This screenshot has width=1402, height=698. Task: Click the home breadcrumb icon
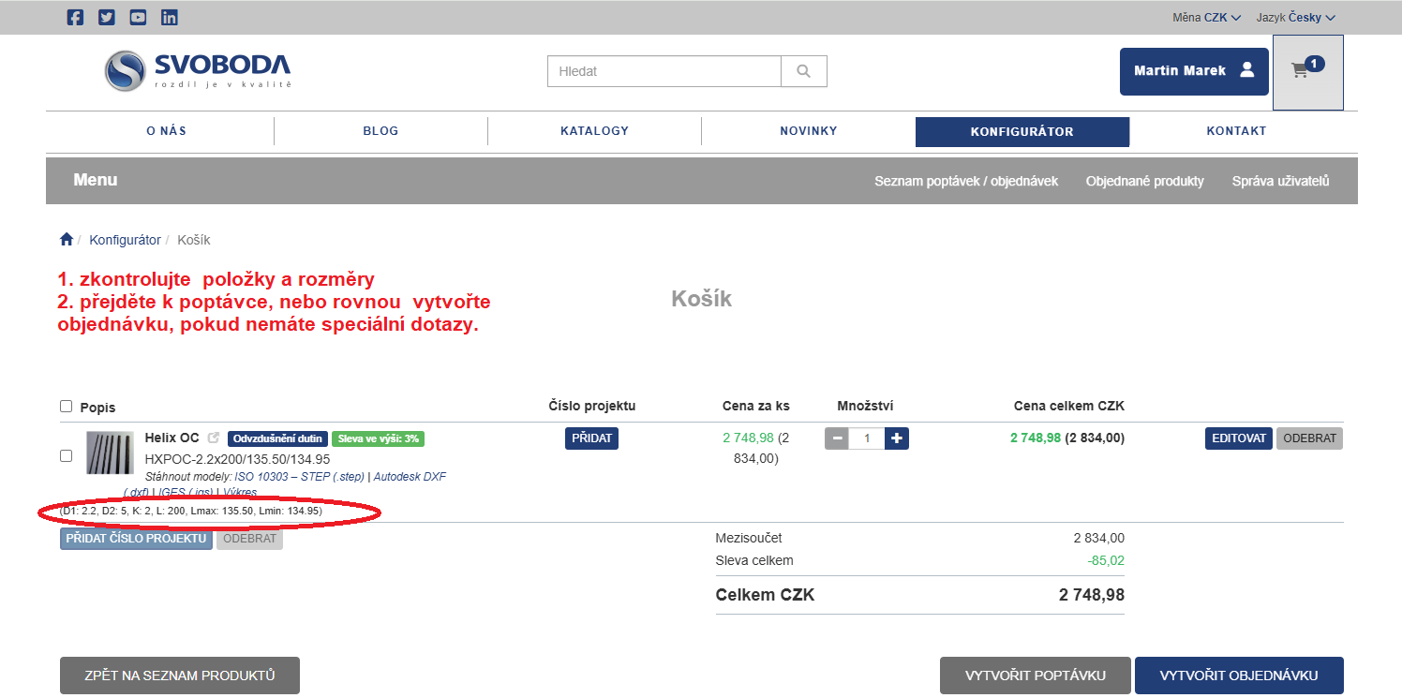coord(67,240)
